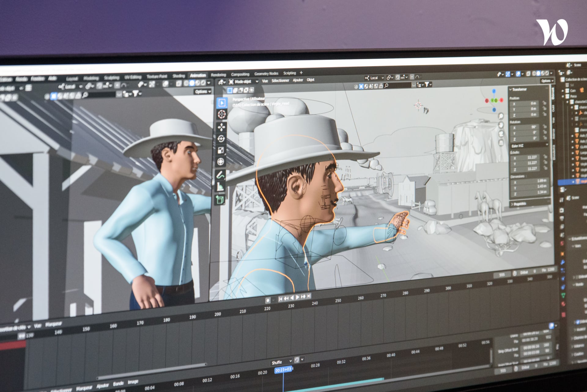The image size is (587, 392).
Task: Select the Annotate pencil tool
Action: (x=220, y=175)
